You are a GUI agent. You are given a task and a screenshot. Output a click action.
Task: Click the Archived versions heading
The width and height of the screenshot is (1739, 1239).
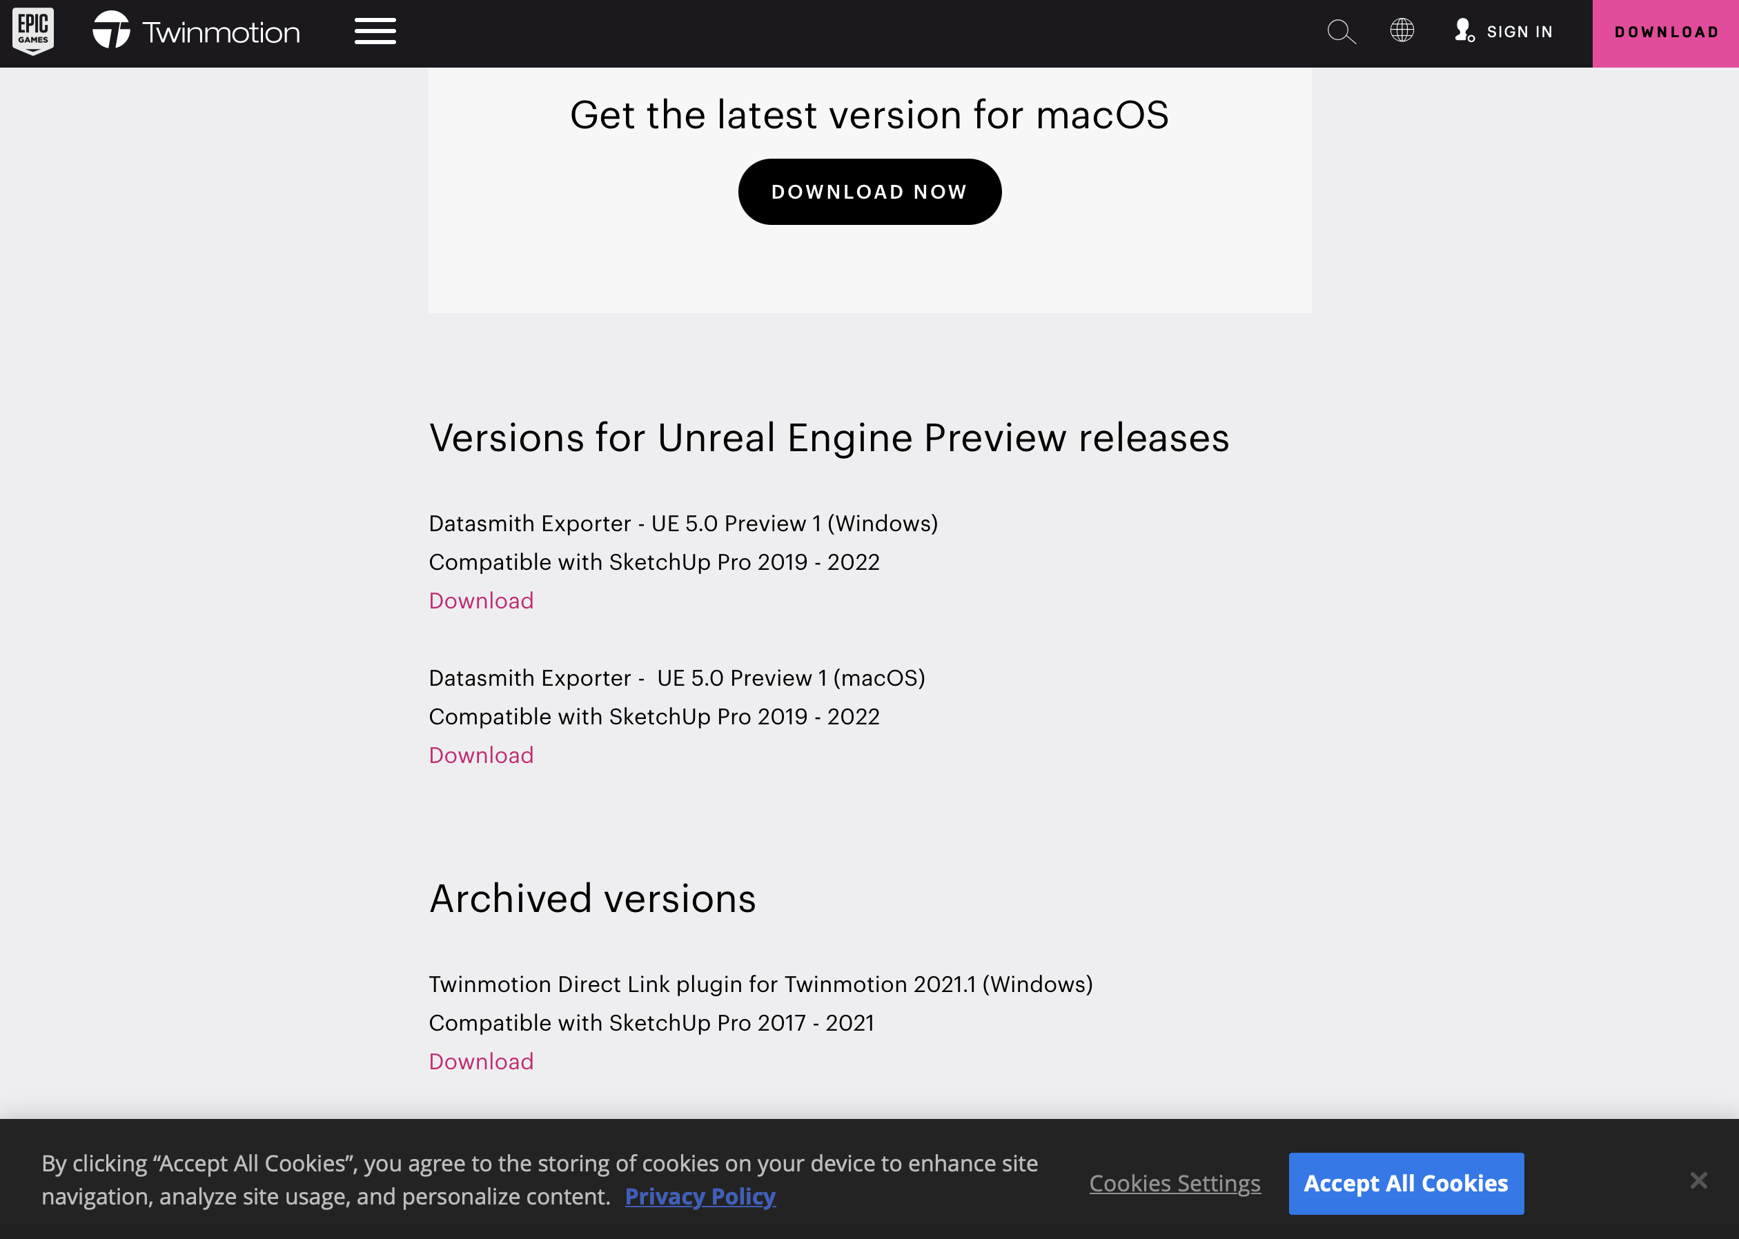pos(592,898)
